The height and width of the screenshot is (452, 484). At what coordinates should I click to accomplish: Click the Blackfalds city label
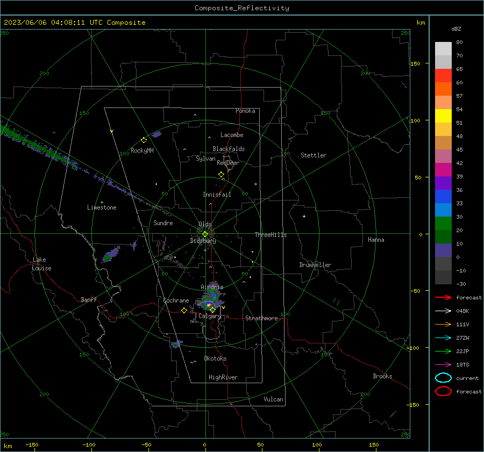point(229,149)
